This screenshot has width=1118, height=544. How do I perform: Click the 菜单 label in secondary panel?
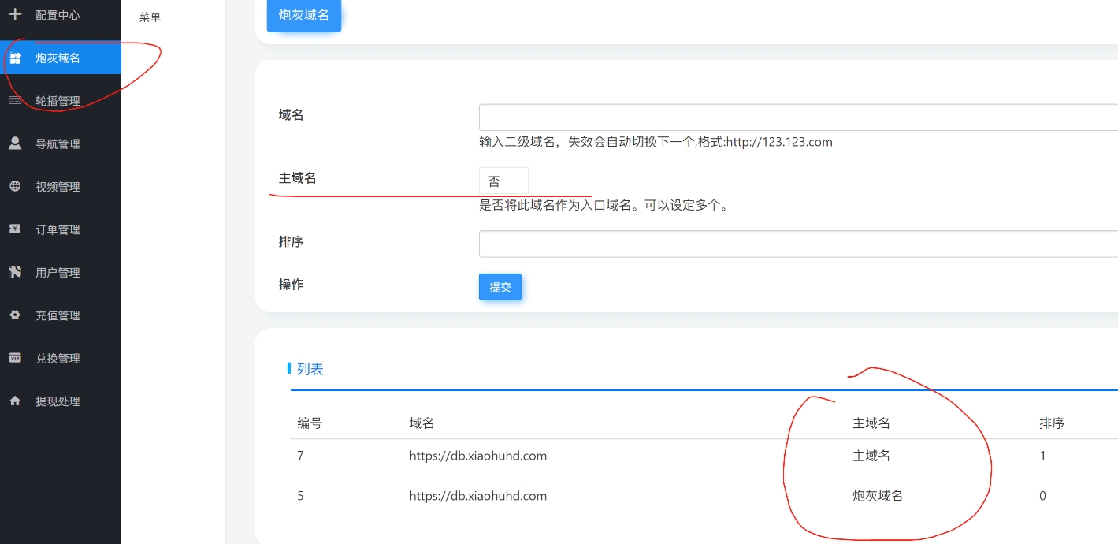pyautogui.click(x=150, y=17)
